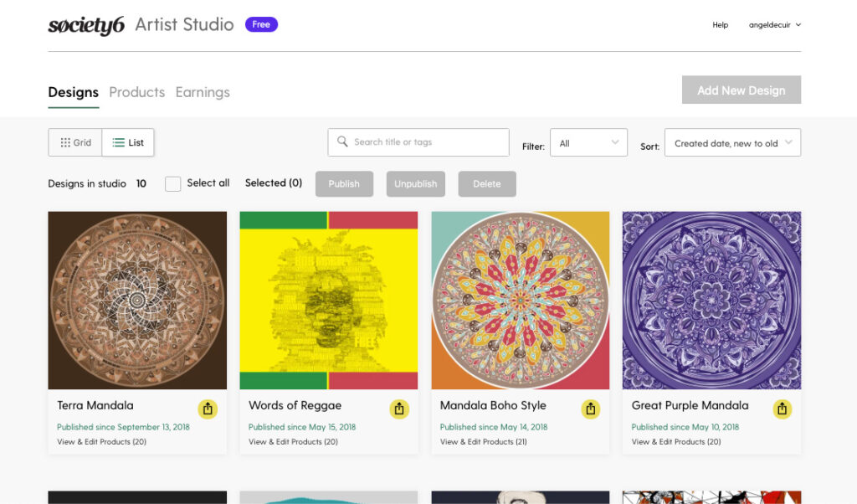The width and height of the screenshot is (857, 504).
Task: Click the Delete button
Action: [487, 184]
